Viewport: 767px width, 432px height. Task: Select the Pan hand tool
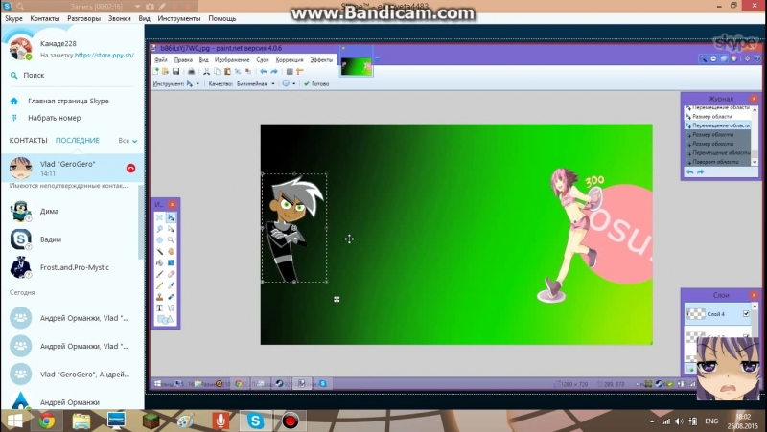pos(171,251)
